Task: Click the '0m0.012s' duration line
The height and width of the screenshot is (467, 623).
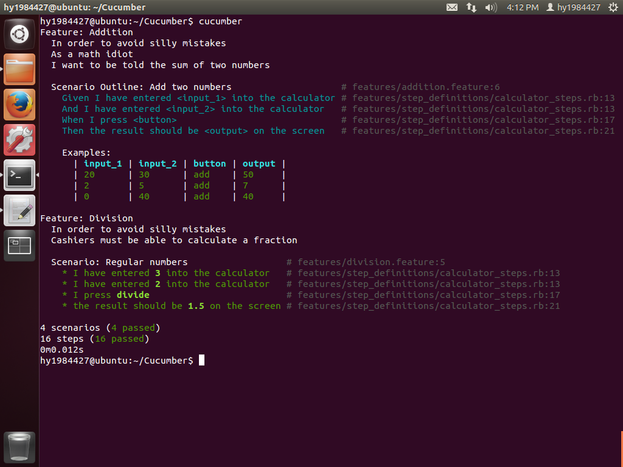Action: tap(62, 350)
